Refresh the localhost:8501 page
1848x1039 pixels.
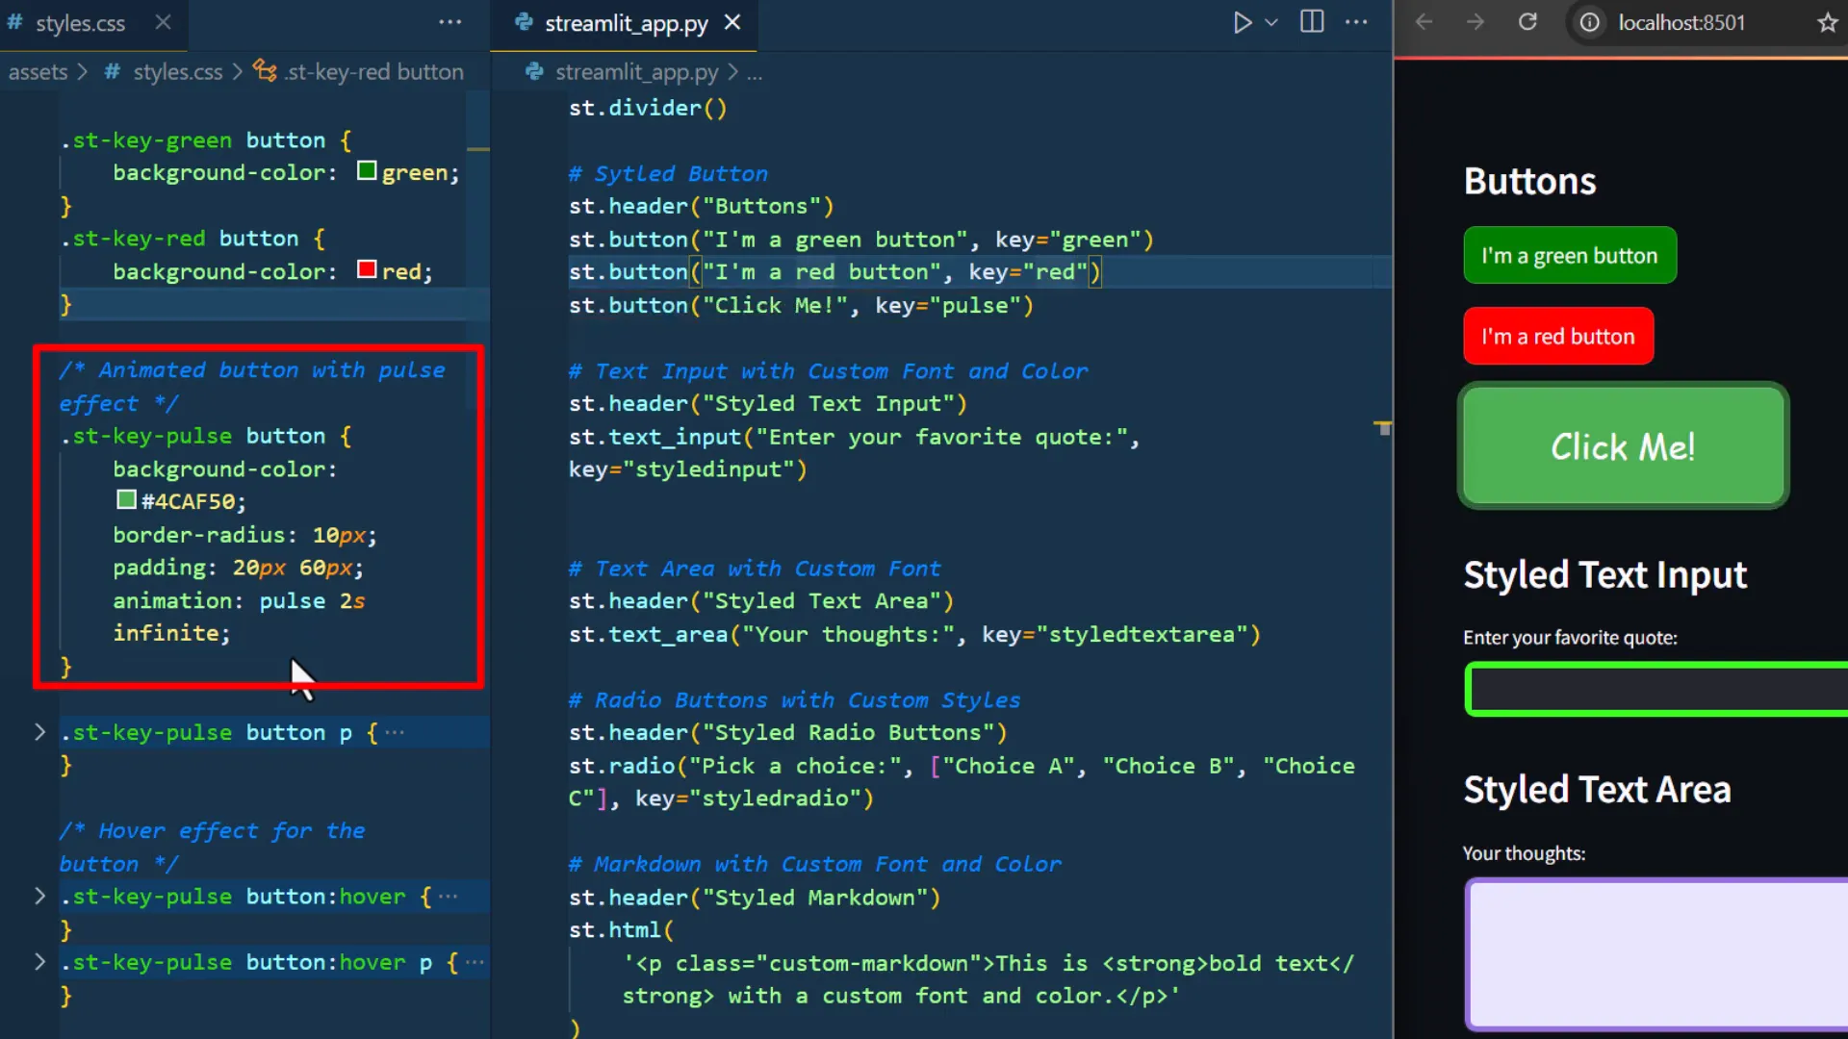1527,21
